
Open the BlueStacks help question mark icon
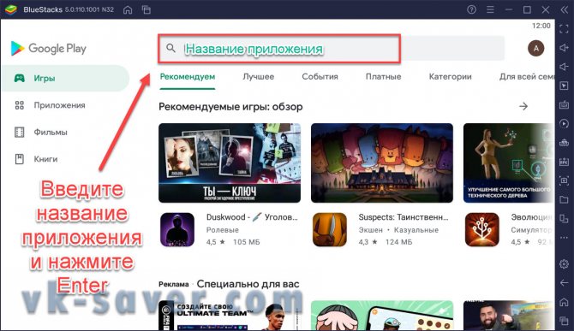point(471,9)
